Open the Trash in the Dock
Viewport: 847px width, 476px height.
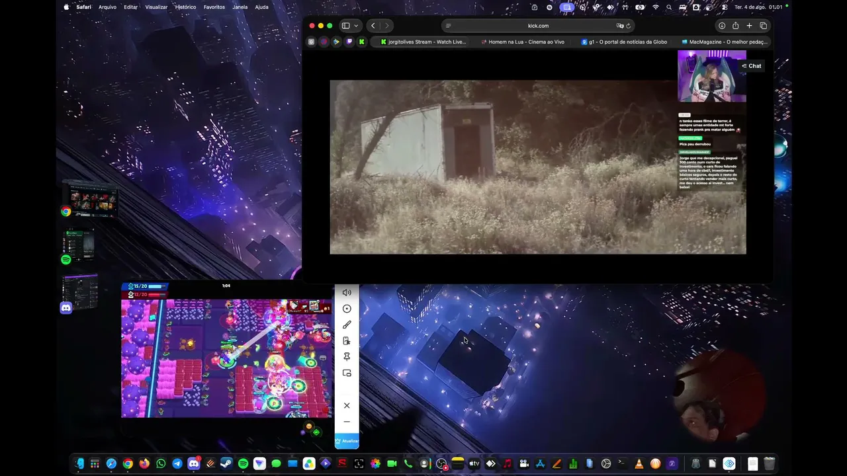[770, 463]
